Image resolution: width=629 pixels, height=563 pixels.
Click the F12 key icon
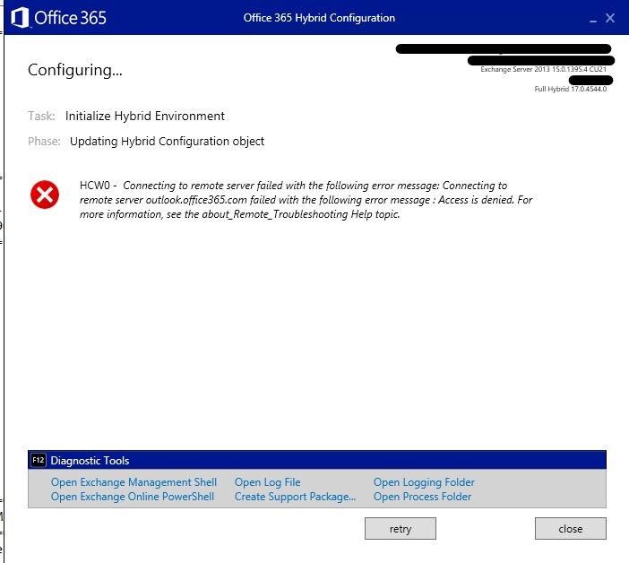[39, 460]
